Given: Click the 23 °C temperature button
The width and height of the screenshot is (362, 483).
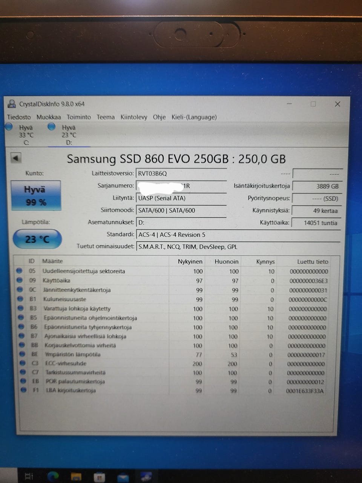Looking at the screenshot, I should pyautogui.click(x=37, y=239).
